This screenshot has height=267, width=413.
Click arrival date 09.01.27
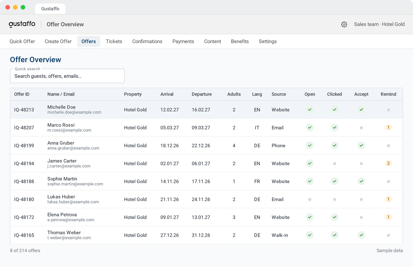(x=170, y=217)
